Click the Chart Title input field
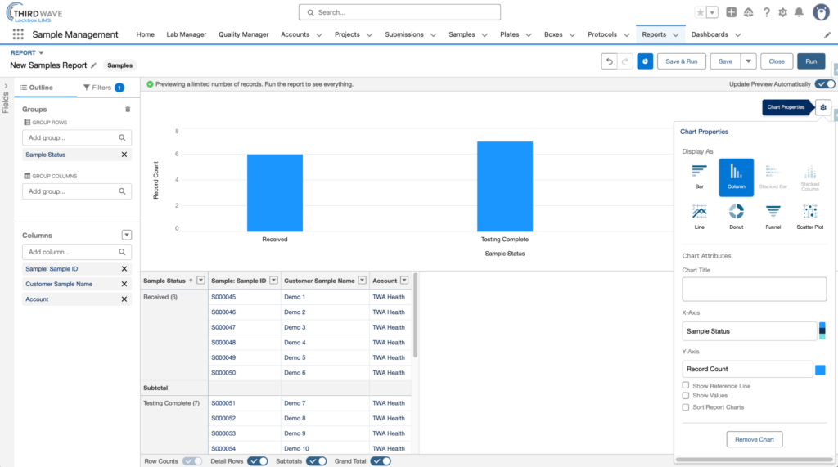This screenshot has height=467, width=838. [x=754, y=289]
